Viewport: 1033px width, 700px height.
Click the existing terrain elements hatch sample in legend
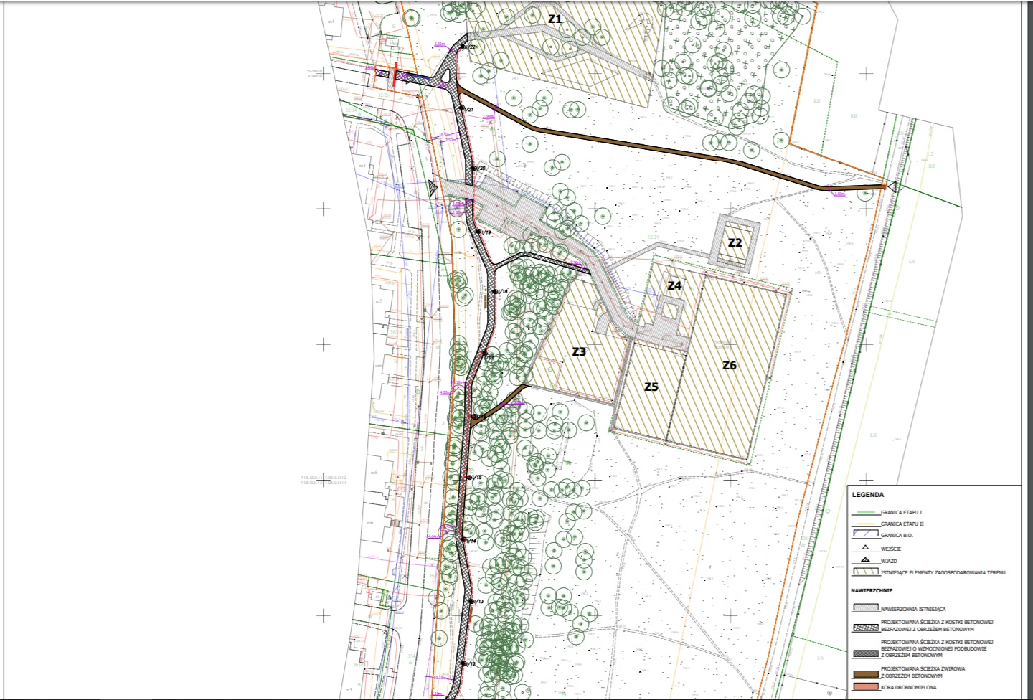pos(865,572)
